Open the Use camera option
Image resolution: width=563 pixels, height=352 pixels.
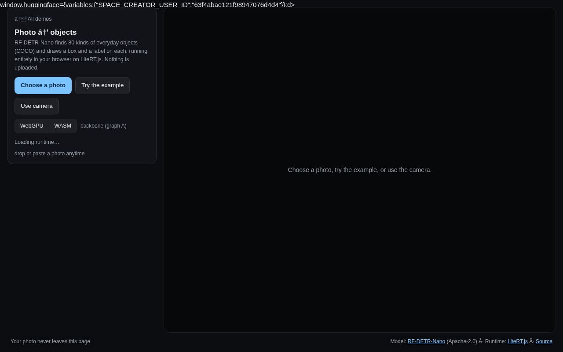37,106
